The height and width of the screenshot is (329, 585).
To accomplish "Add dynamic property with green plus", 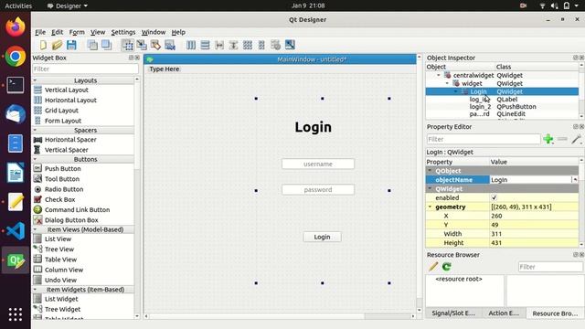I will (548, 139).
